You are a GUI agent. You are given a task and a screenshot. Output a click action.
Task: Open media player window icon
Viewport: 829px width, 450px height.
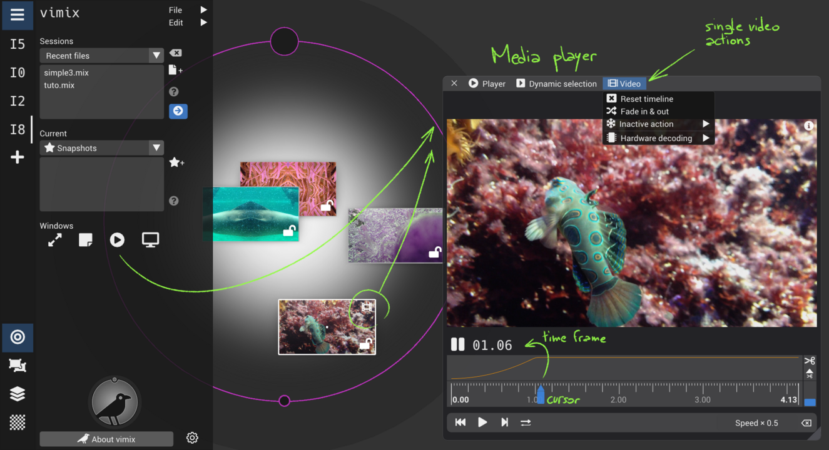click(117, 240)
